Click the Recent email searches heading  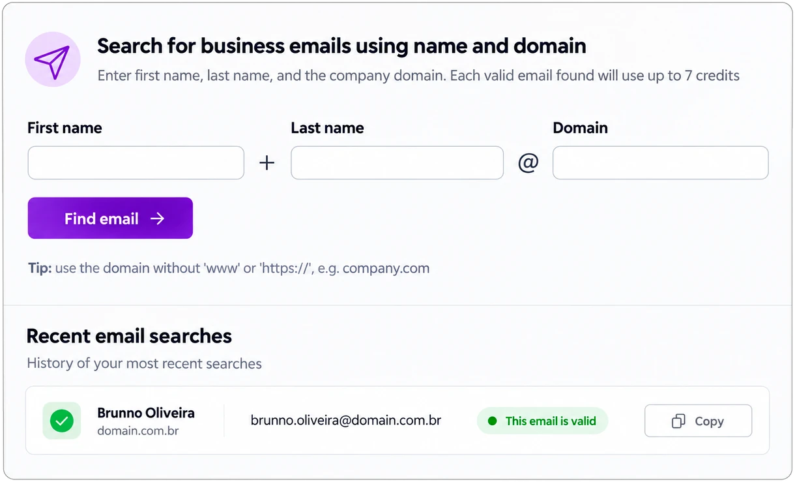tap(129, 336)
